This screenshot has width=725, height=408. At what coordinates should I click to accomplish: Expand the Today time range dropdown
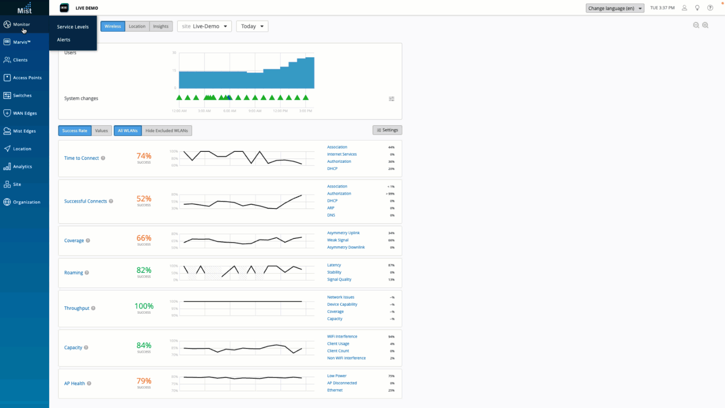[252, 26]
